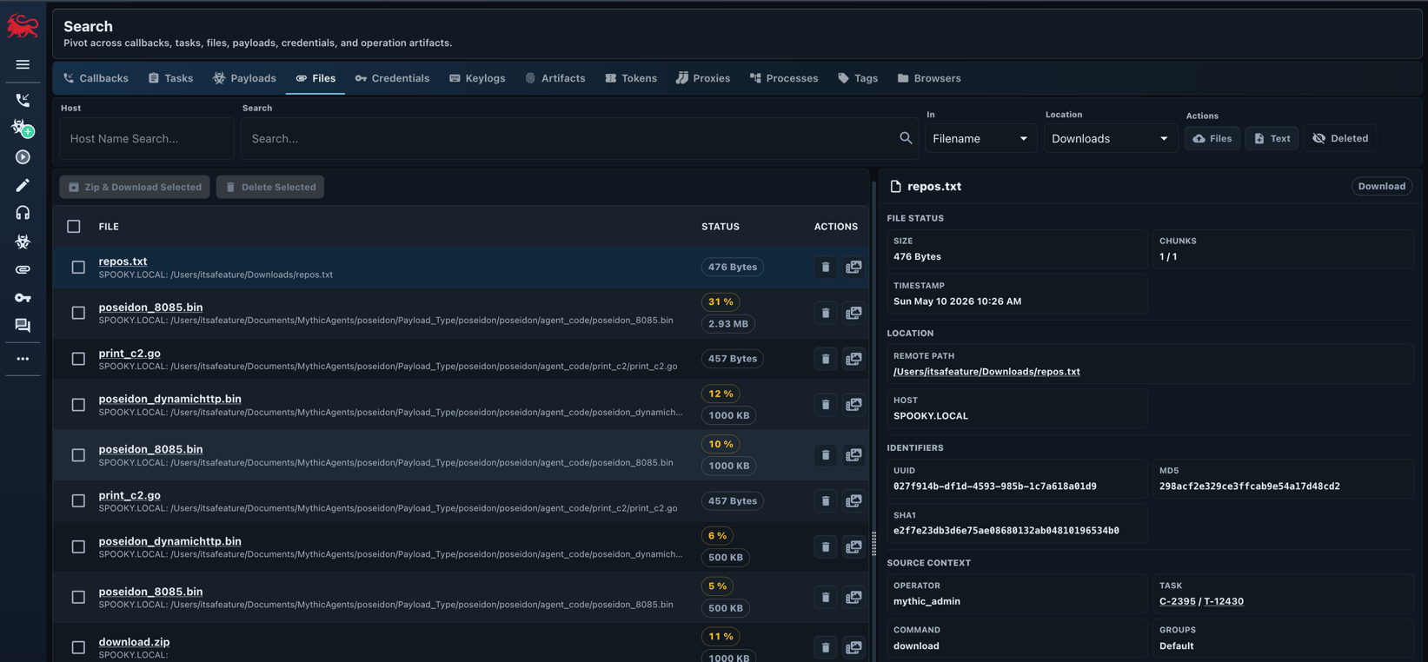Open the three-dots more menu in sidebar
Screen dimensions: 1428x662
pos(23,359)
